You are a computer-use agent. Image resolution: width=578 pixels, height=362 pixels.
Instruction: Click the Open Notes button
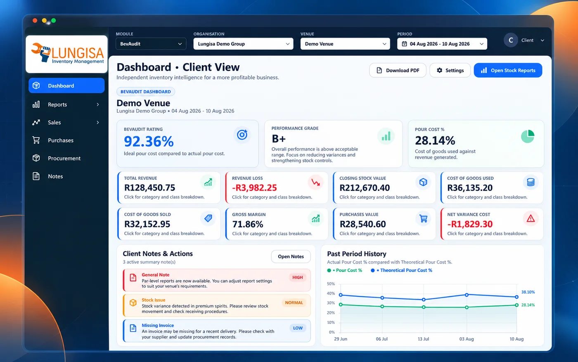click(x=291, y=257)
